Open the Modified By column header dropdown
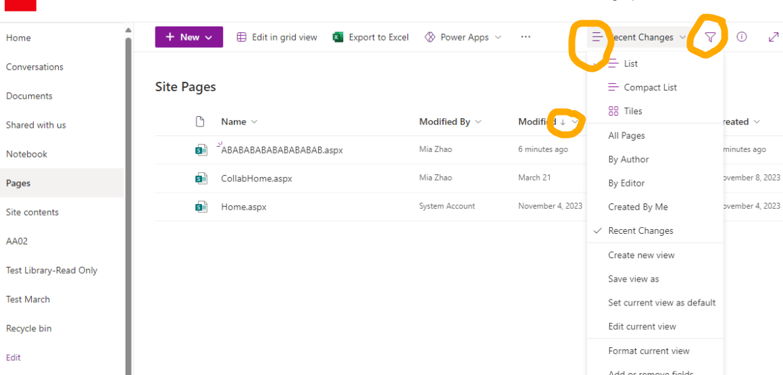This screenshot has width=783, height=375. [x=451, y=122]
